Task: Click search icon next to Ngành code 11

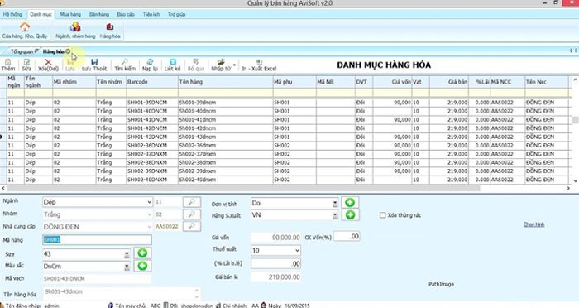Action: [x=192, y=202]
